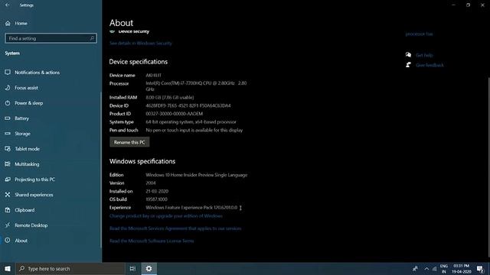The height and width of the screenshot is (275, 490).
Task: Click the People icon in system tray
Action: tap(415, 268)
